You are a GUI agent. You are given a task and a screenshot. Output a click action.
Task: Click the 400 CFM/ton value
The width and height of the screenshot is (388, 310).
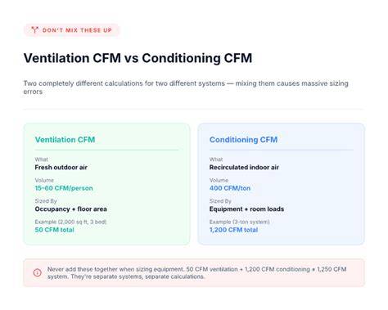coord(230,188)
